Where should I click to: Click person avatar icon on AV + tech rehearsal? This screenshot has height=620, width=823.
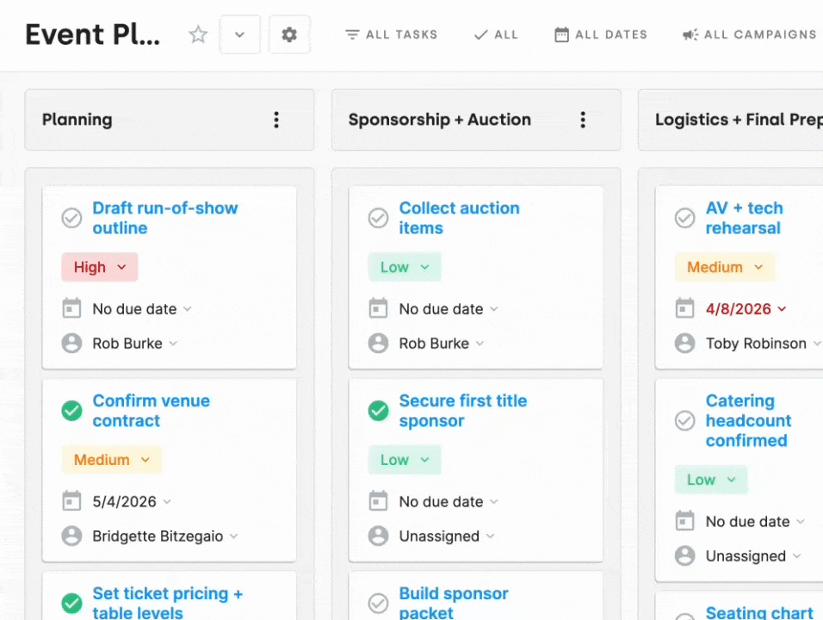point(685,344)
